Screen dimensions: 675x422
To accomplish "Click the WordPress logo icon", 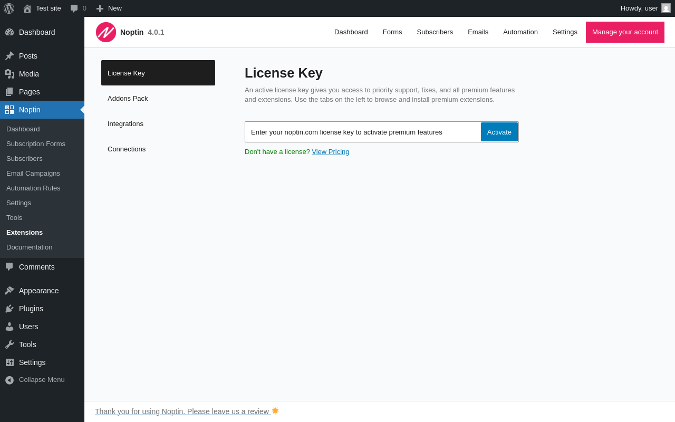I will click(x=9, y=8).
